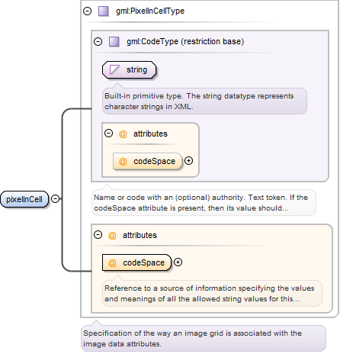The height and width of the screenshot is (354, 340).
Task: Click the @ icon inside inner codeSpace box
Action: (123, 161)
